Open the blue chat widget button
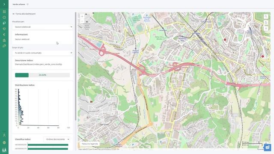Screen dimensions: 274x154 coord(267,148)
